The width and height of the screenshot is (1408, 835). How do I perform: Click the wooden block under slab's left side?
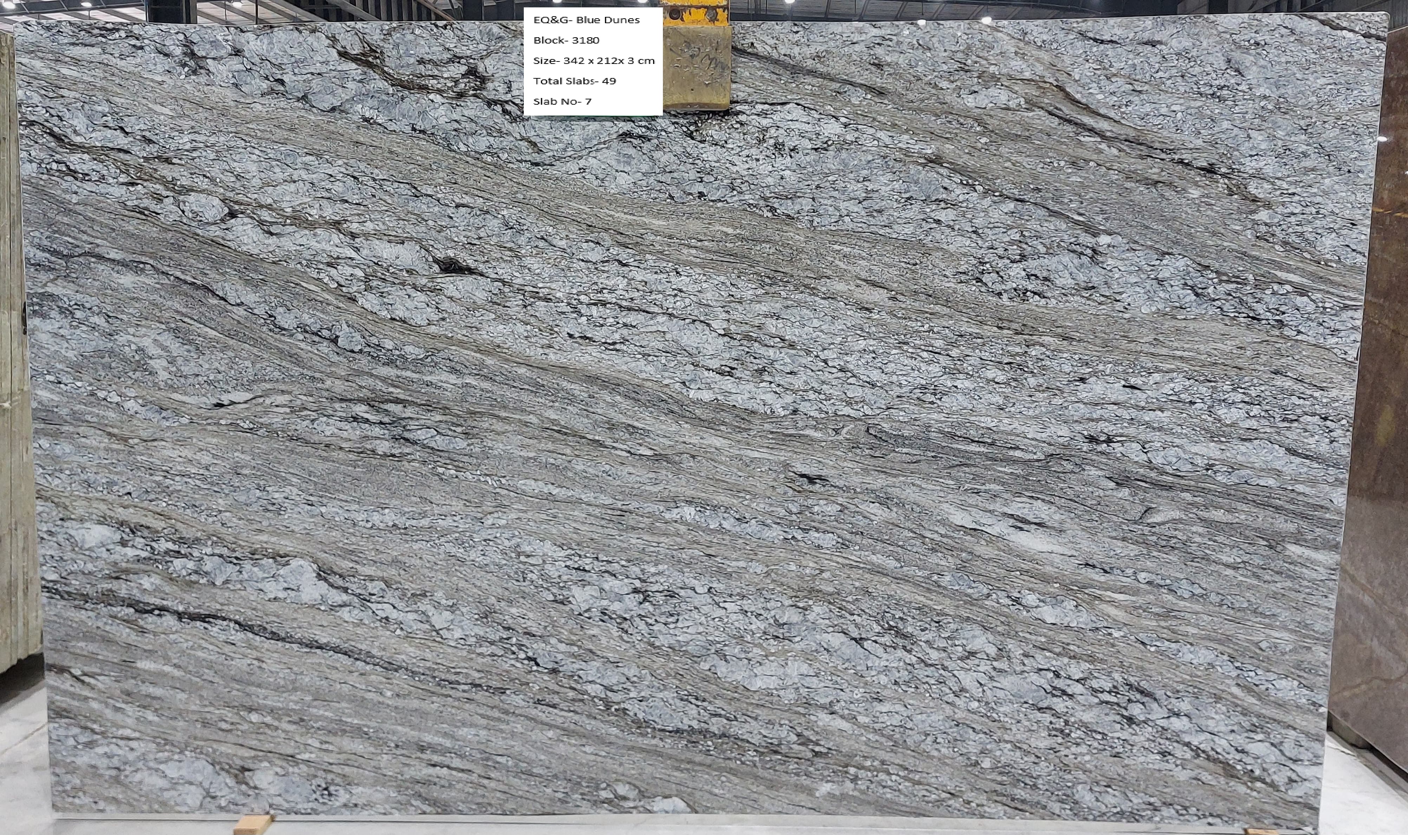253,824
